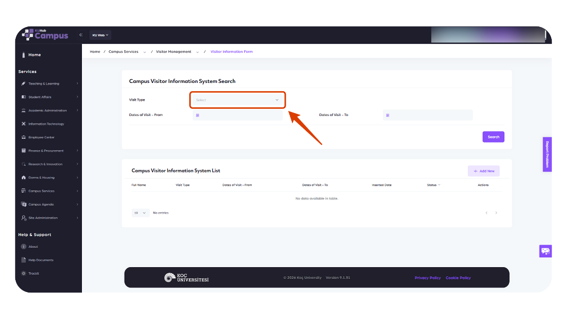This screenshot has height=319, width=567.
Task: Open the Cookie Policy link
Action: click(458, 278)
